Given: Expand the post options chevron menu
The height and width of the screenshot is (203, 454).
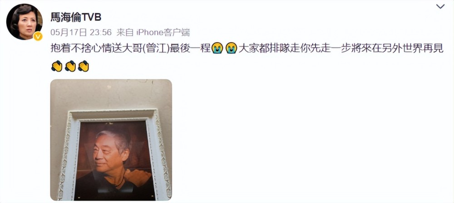Looking at the screenshot, I should (x=440, y=7).
